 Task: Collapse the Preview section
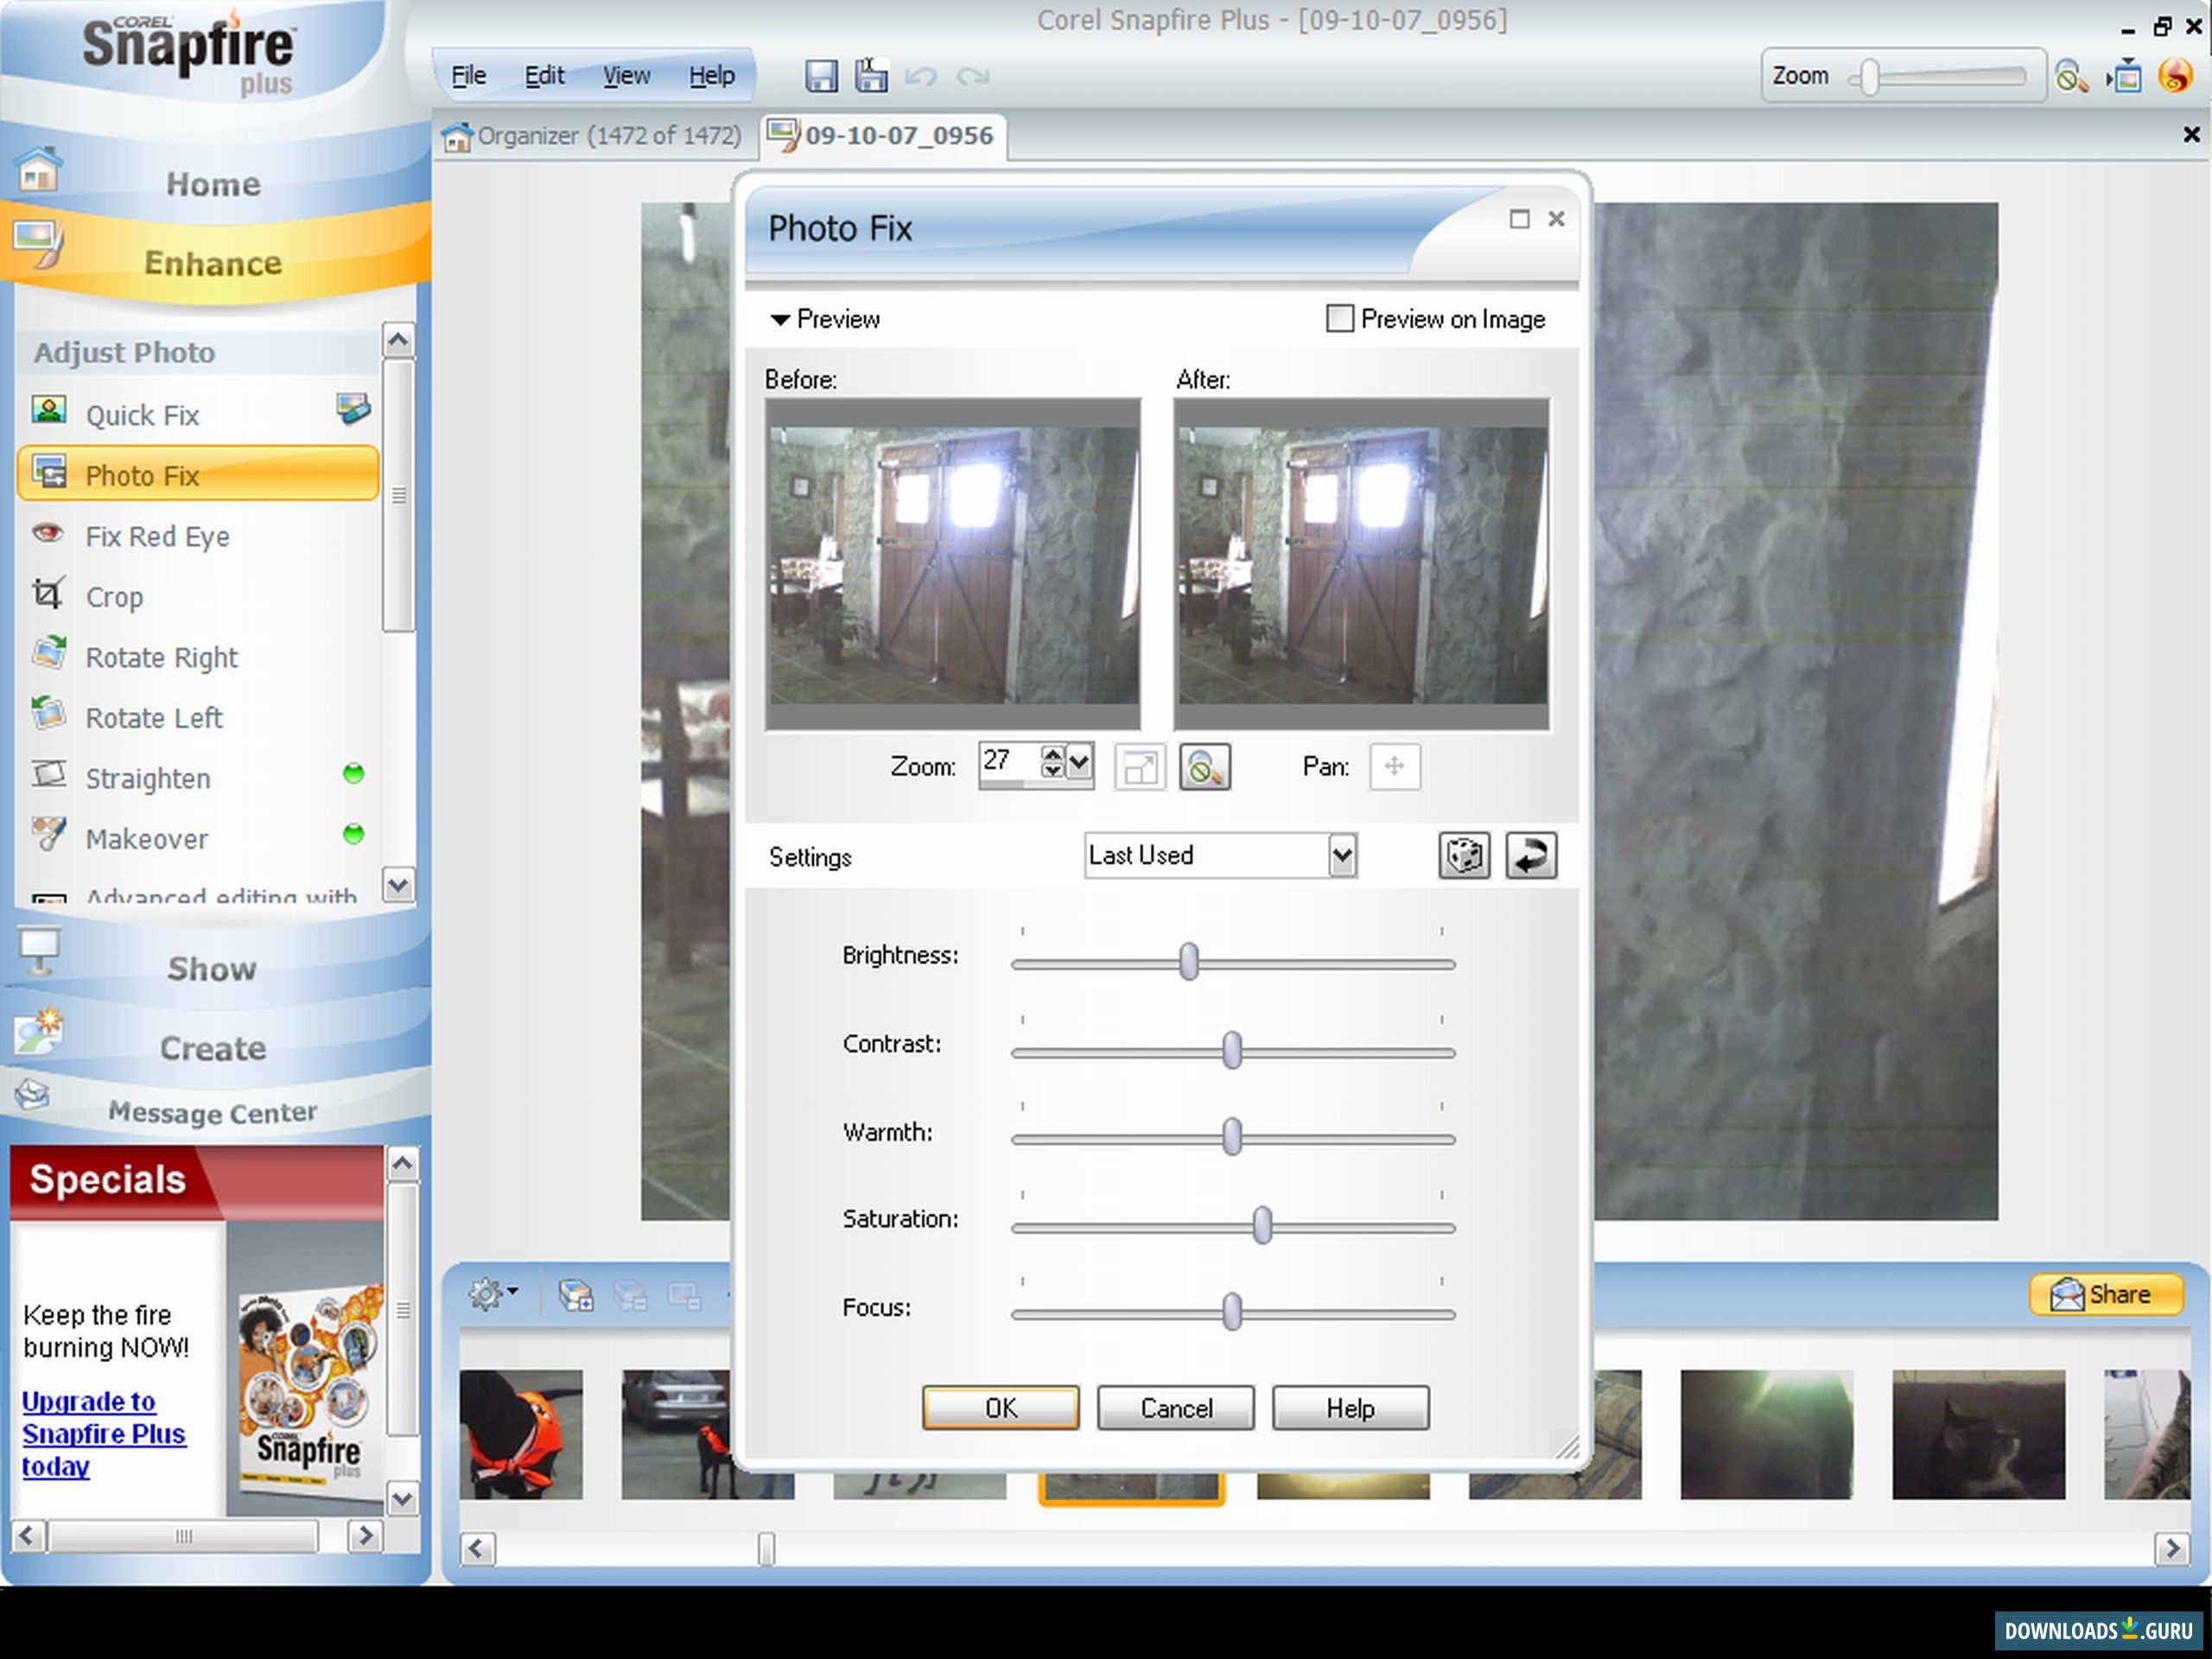click(x=779, y=320)
